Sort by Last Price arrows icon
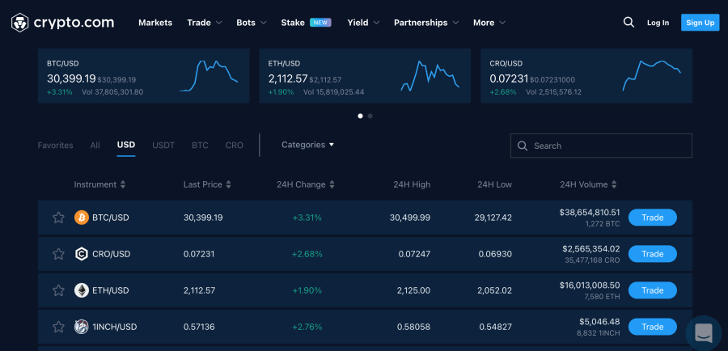Viewport: 728px width, 351px height. [x=228, y=184]
